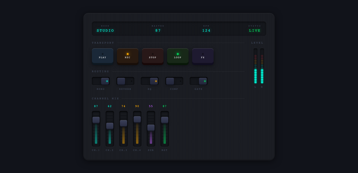Switch off the MONO routing toggle

coord(101,81)
